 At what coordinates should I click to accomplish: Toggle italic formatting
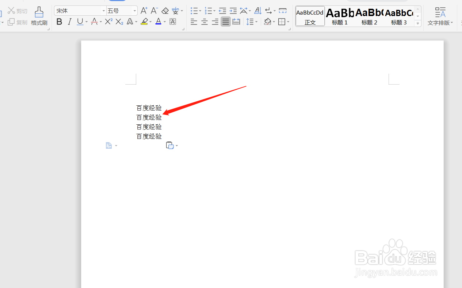tap(69, 22)
